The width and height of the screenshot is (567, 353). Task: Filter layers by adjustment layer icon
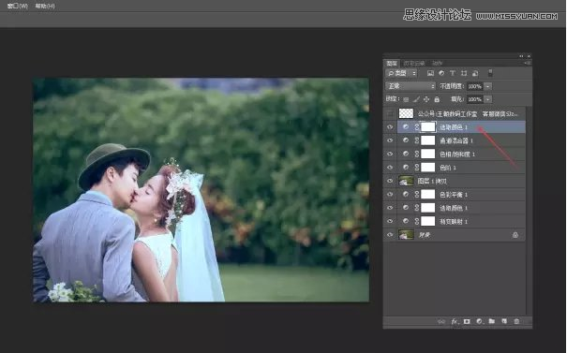(441, 73)
